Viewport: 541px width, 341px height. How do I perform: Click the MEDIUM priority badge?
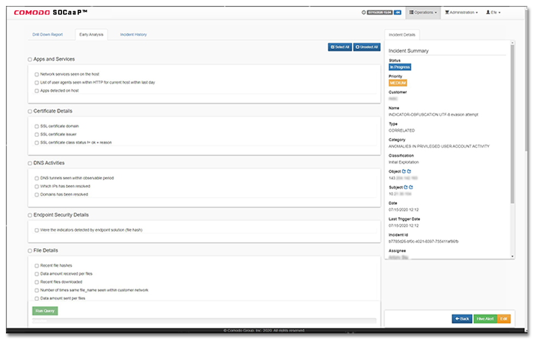coord(398,83)
